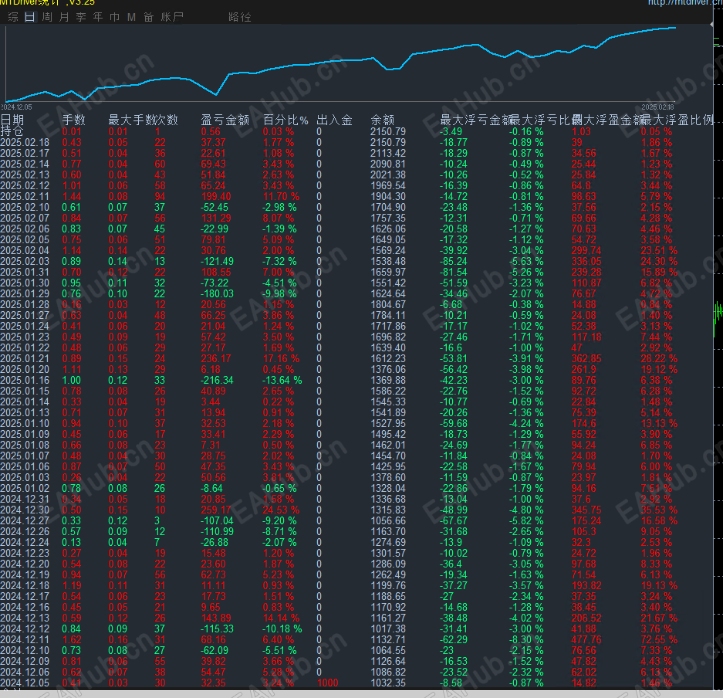Click deposit amount 1000
Image resolution: width=723 pixels, height=698 pixels.
click(x=328, y=683)
